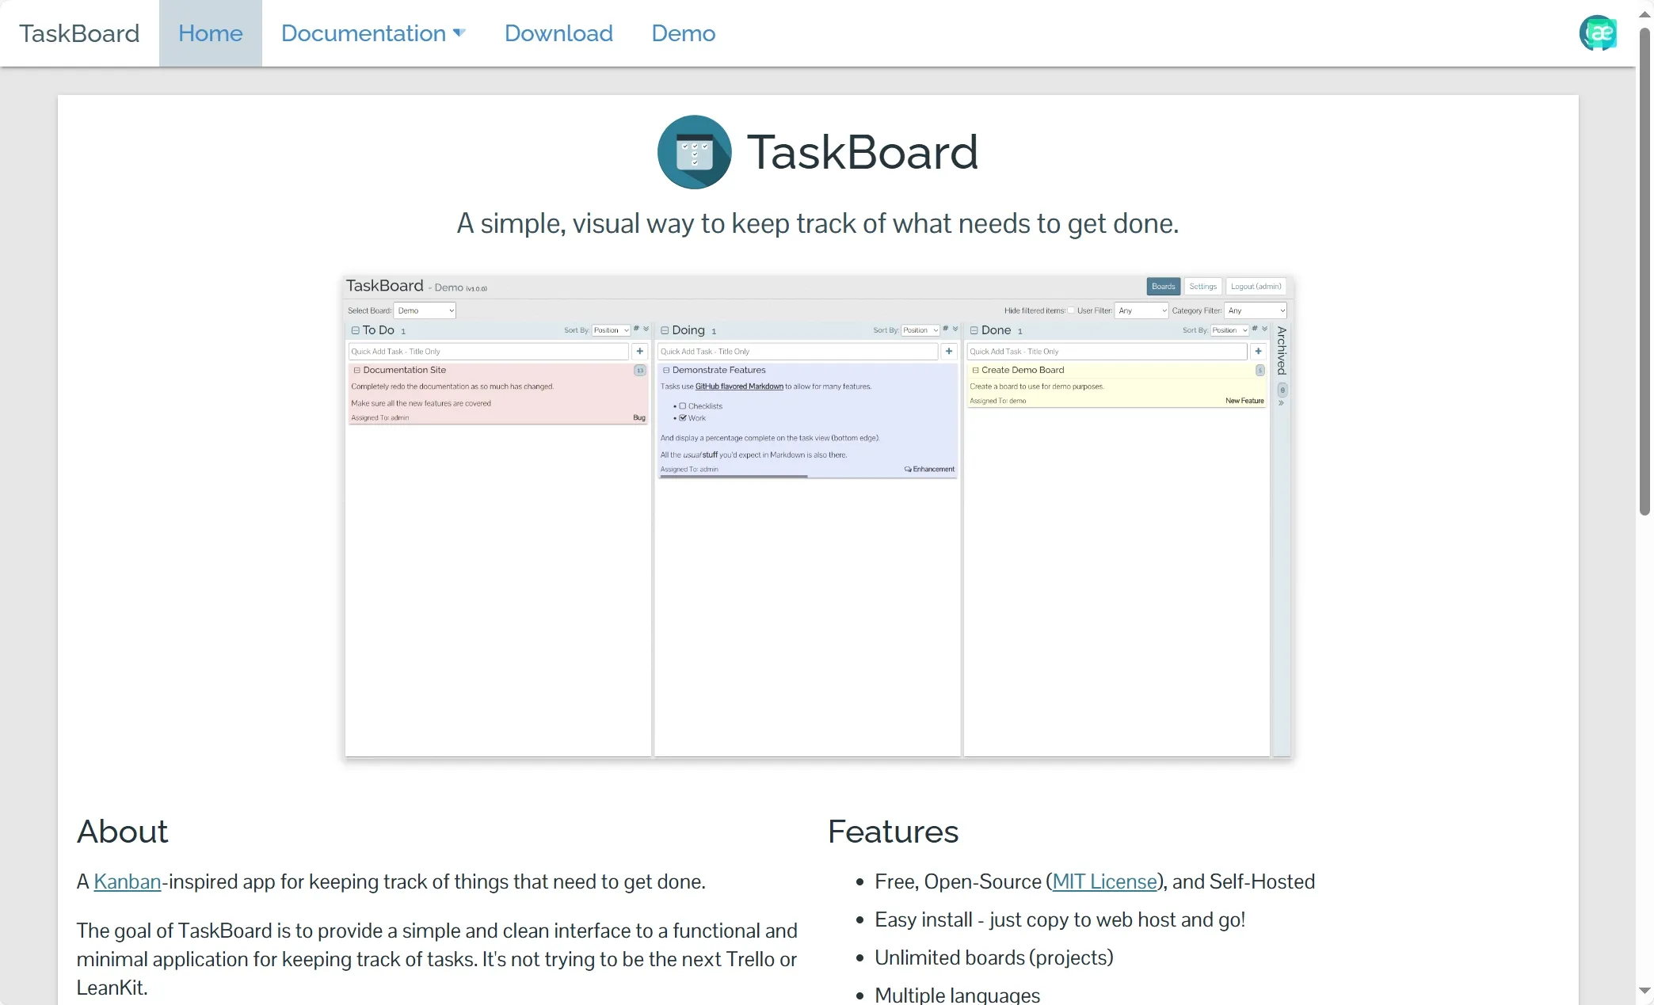
Task: Go to the Home nav item
Action: 210,33
